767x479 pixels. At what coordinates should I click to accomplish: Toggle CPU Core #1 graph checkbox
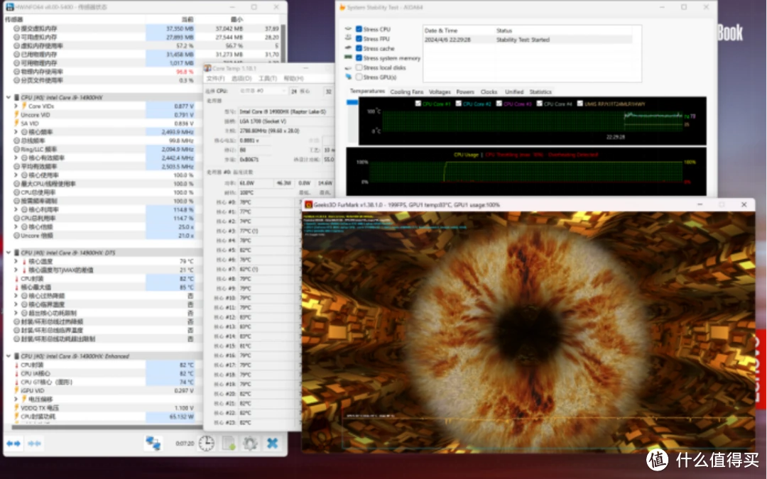418,104
